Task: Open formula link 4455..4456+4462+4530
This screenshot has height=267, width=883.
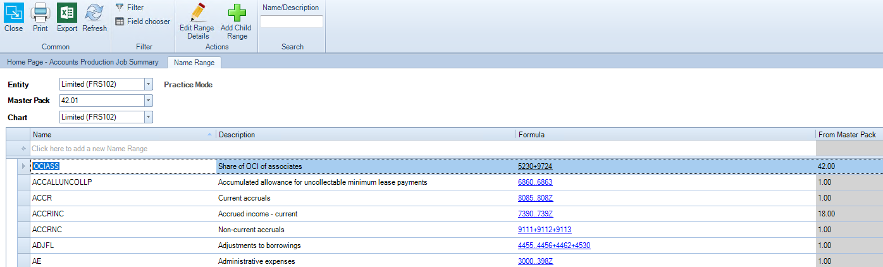Action: (x=554, y=245)
